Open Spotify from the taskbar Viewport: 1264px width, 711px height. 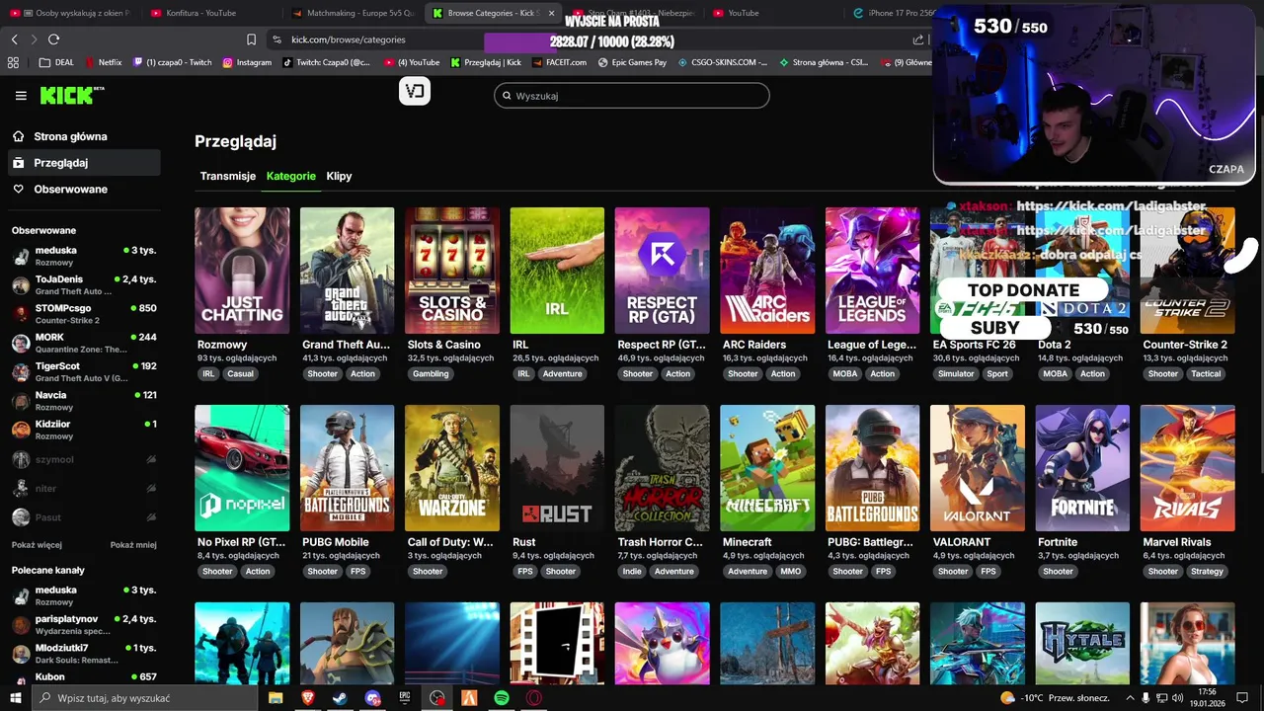tap(502, 698)
